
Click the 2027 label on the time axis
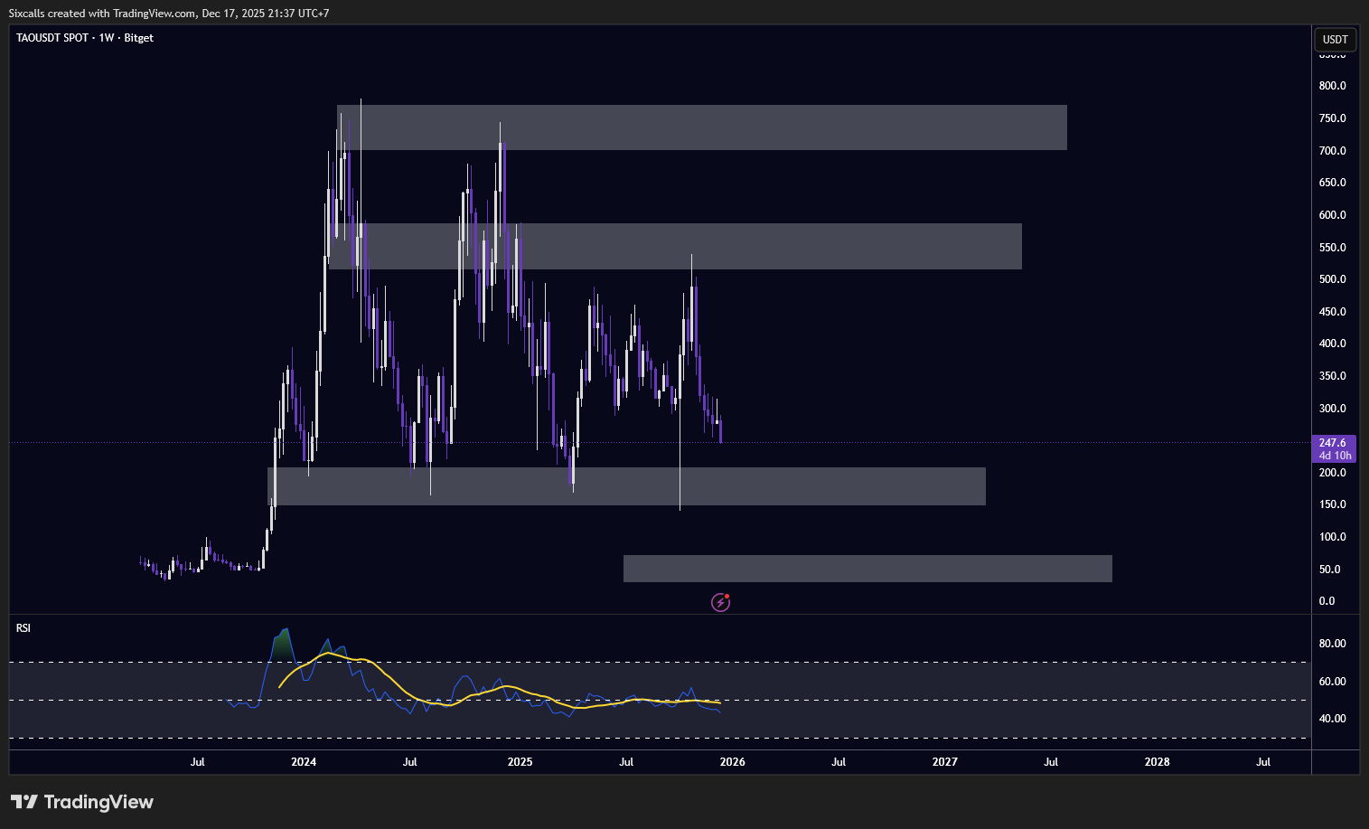(x=944, y=762)
